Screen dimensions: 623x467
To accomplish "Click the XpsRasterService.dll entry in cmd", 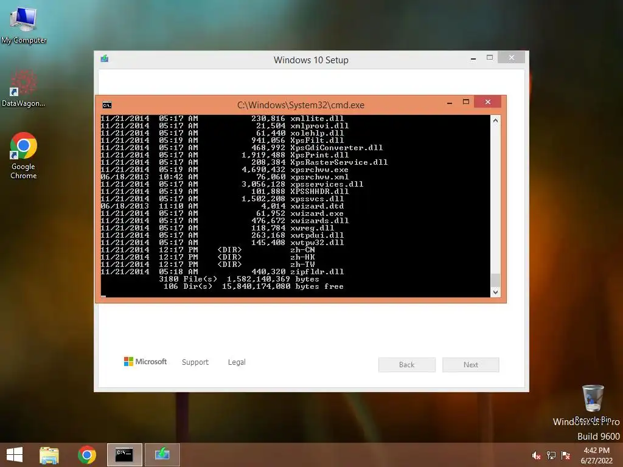I will pos(339,162).
